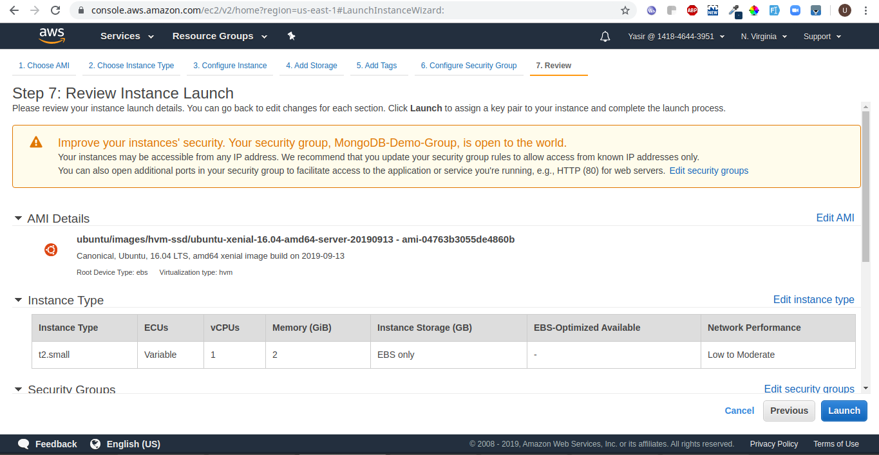Image resolution: width=879 pixels, height=455 pixels.
Task: Switch to 6. Configure Security Group tab
Action: (x=468, y=66)
